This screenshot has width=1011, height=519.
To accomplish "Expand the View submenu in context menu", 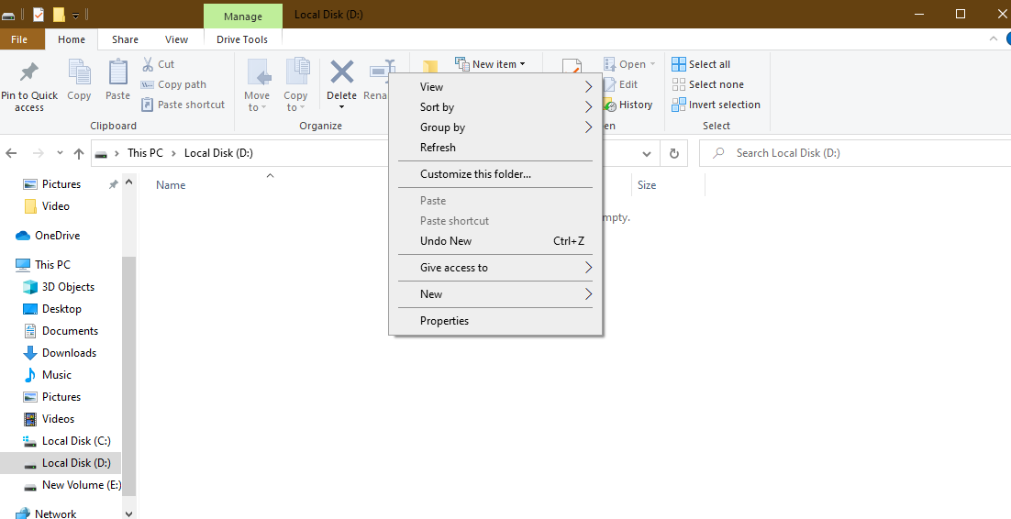I will [x=495, y=87].
